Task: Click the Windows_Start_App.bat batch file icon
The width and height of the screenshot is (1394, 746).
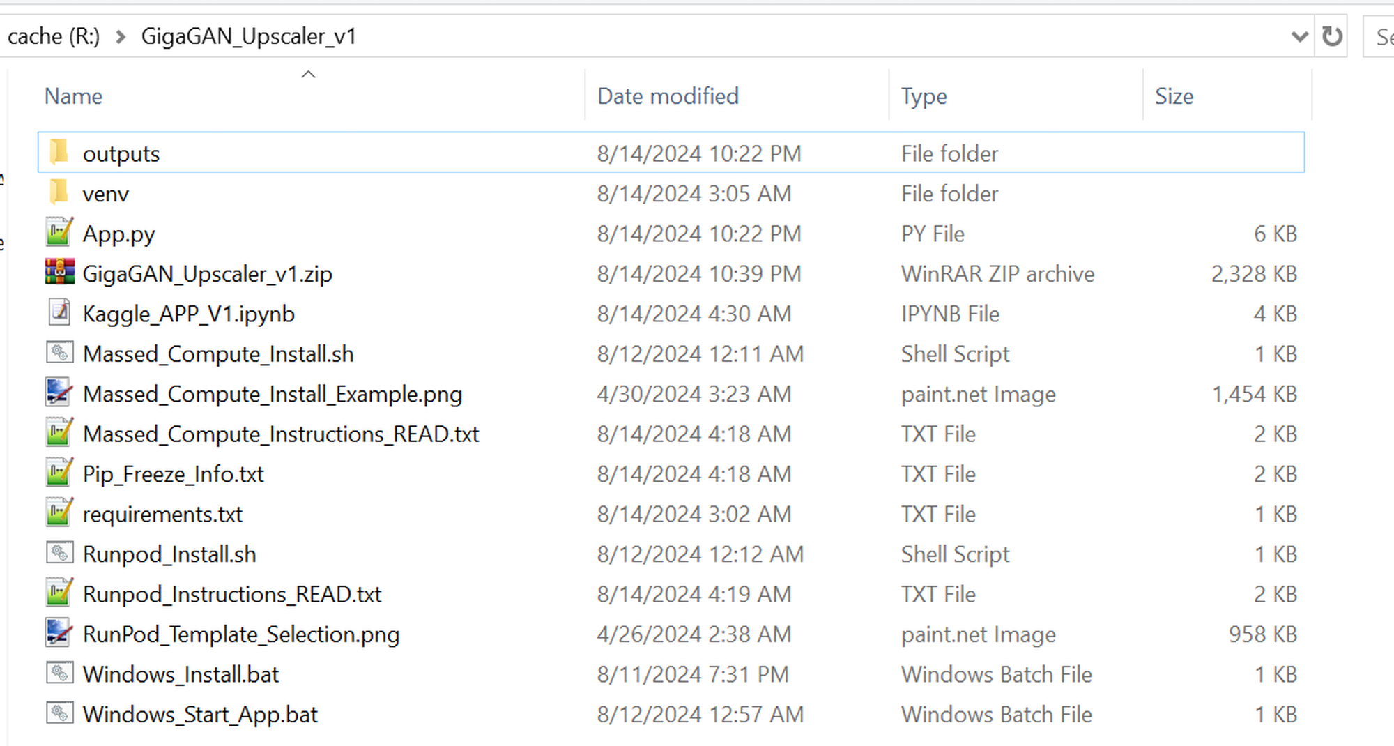Action: tap(59, 713)
